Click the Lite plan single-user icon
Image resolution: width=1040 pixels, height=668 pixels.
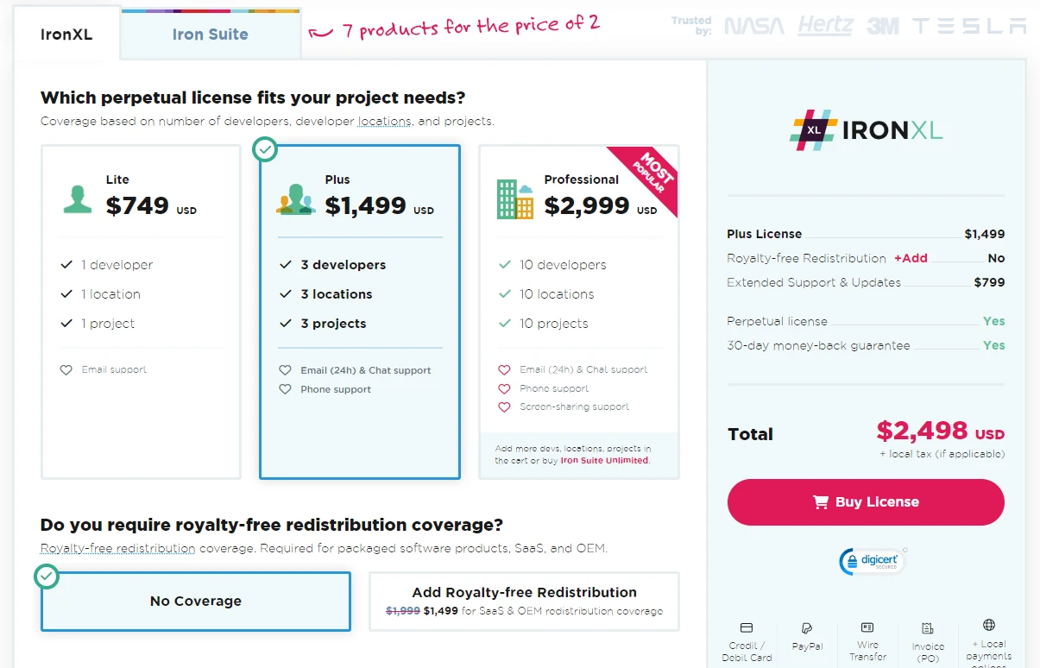pyautogui.click(x=78, y=198)
